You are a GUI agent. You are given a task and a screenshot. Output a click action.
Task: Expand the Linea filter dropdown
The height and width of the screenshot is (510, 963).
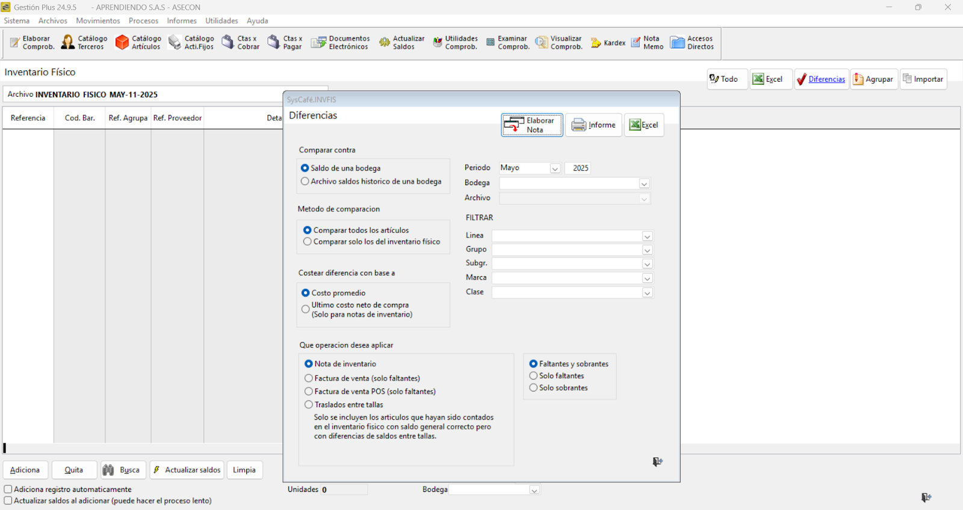tap(647, 236)
